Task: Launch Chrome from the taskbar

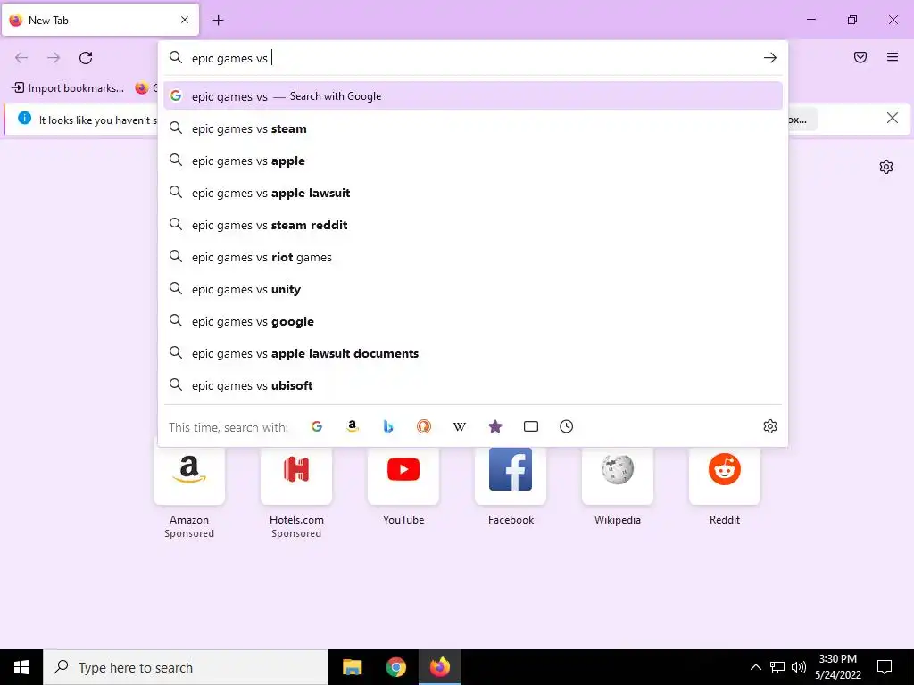Action: (395, 667)
